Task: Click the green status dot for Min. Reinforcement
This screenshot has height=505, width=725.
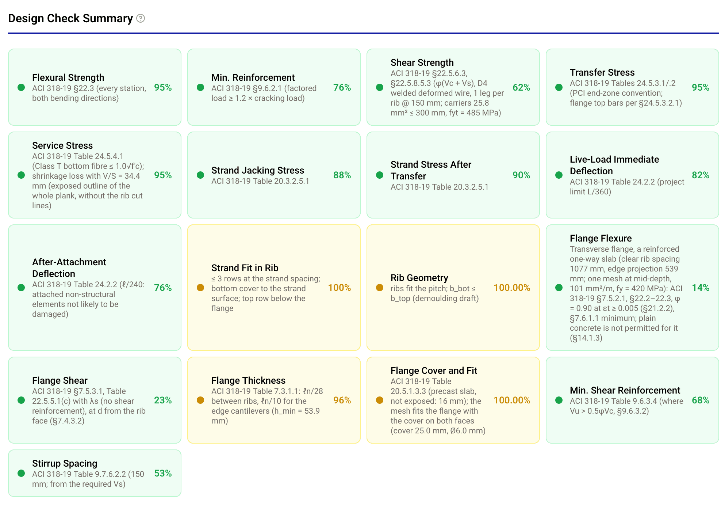Action: click(x=200, y=87)
